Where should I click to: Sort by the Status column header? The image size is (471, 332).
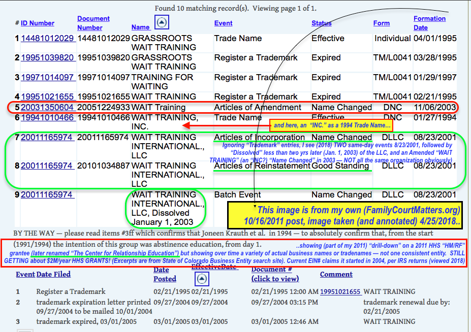[321, 23]
